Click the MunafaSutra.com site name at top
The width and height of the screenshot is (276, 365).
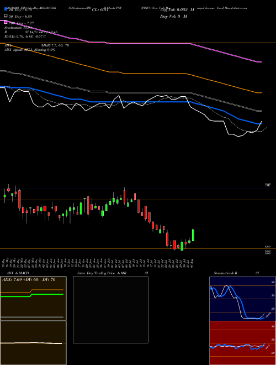coord(235,8)
